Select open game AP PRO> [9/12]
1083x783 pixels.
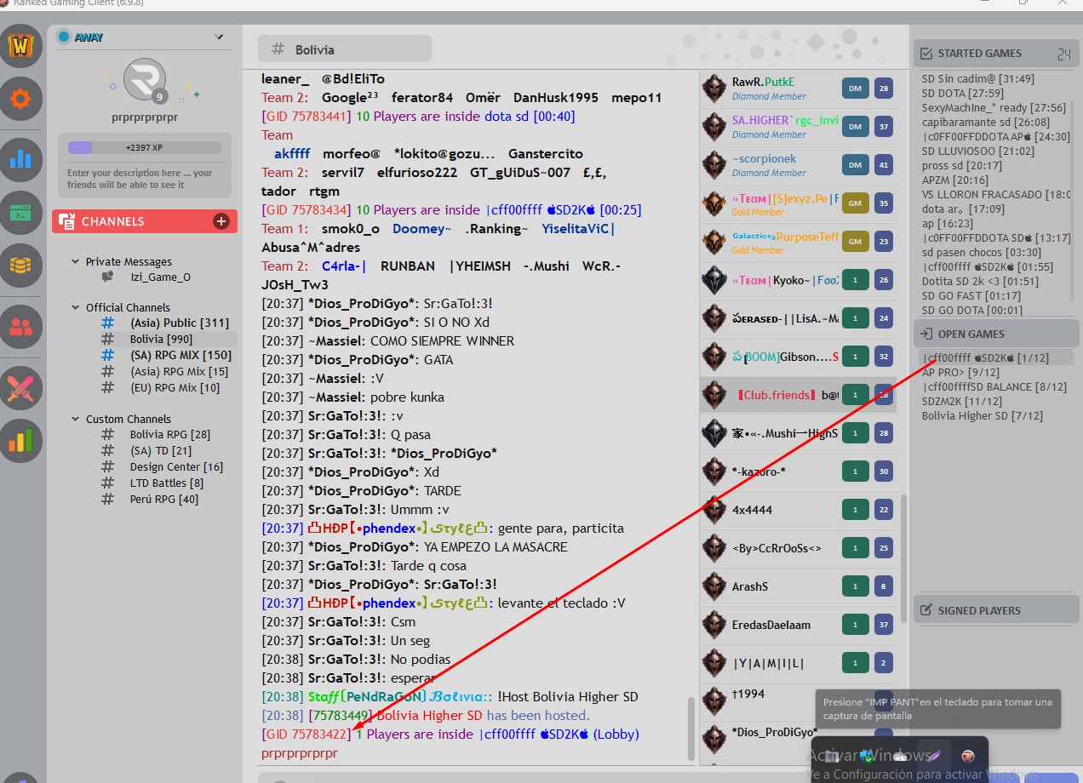pos(960,373)
